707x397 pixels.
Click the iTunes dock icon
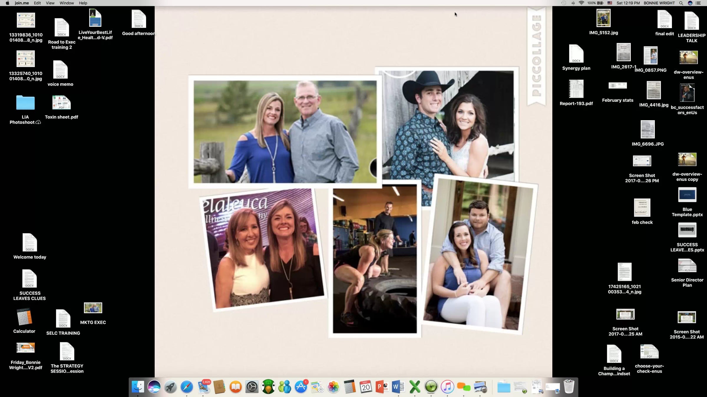[447, 387]
